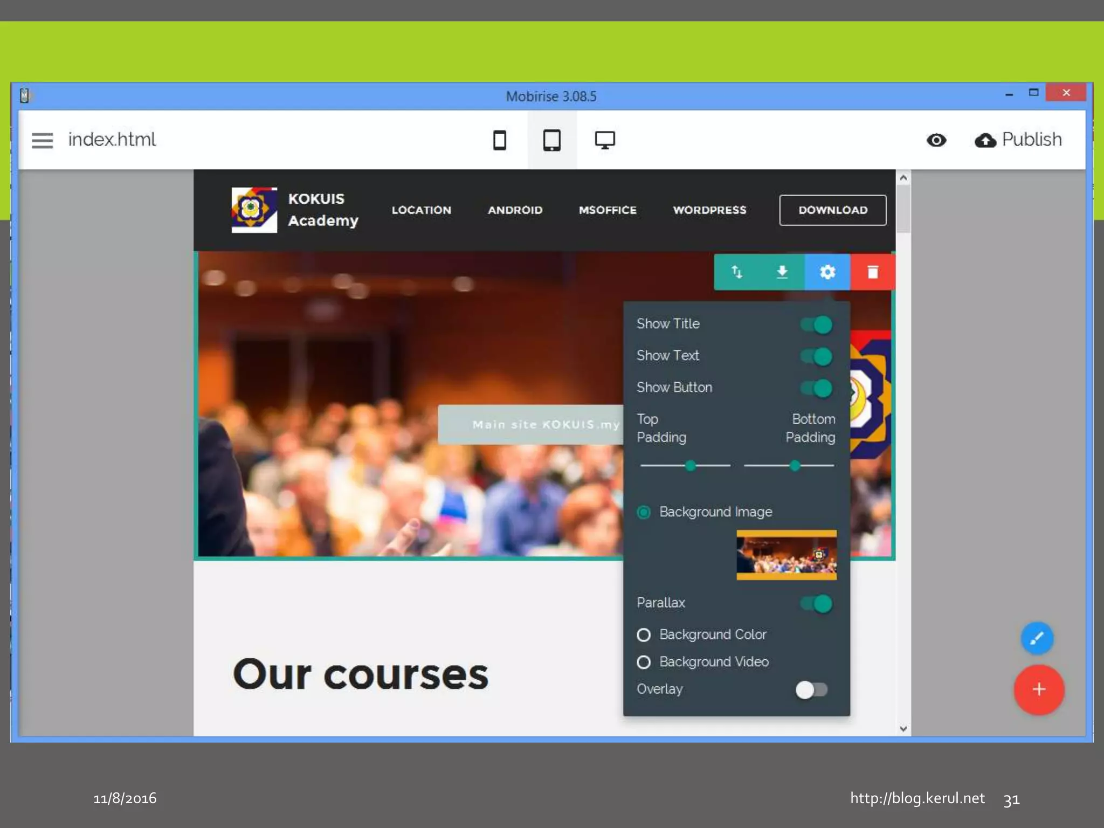Turn off the Show Title toggle
Screen dimensions: 1104x828
pos(817,325)
